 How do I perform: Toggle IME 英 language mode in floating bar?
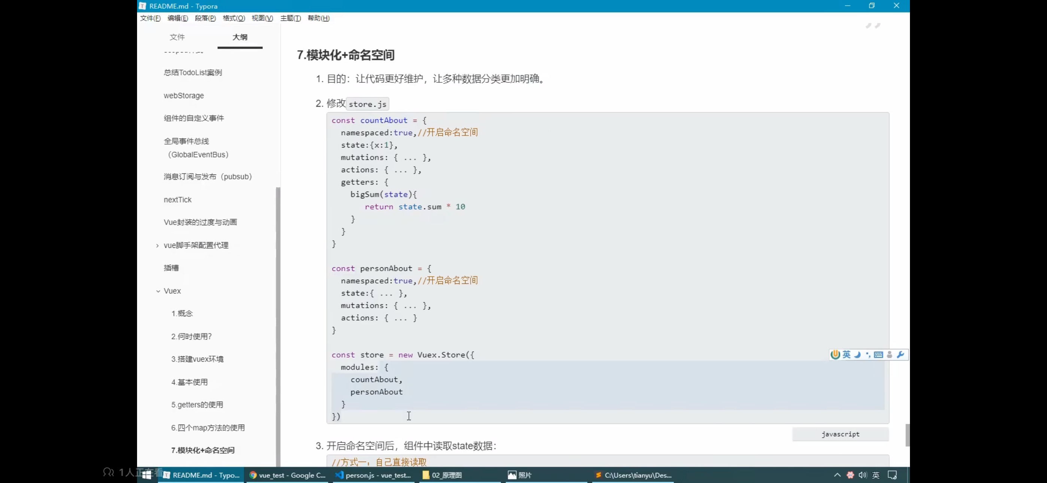pos(847,355)
